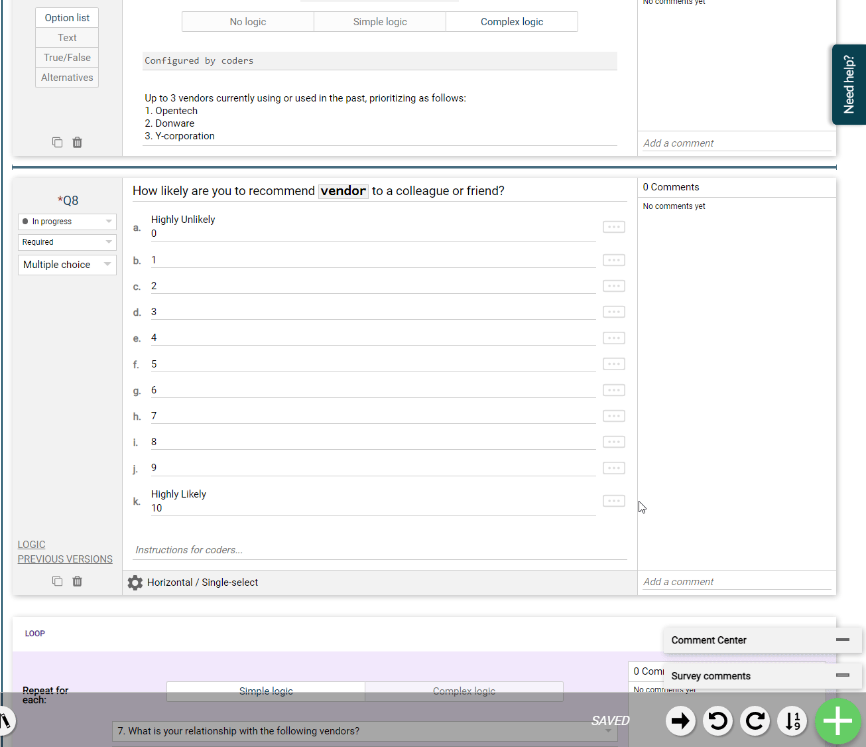Click the right arrow navigation icon

(x=680, y=721)
